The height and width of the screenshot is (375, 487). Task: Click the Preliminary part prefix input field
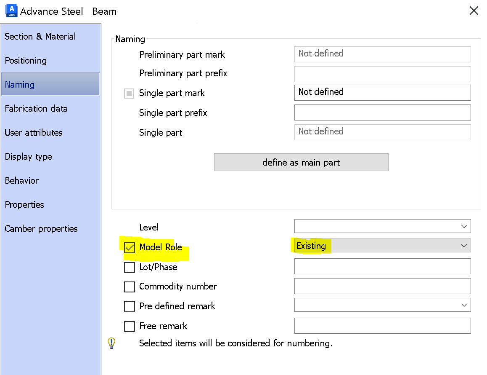click(x=382, y=74)
